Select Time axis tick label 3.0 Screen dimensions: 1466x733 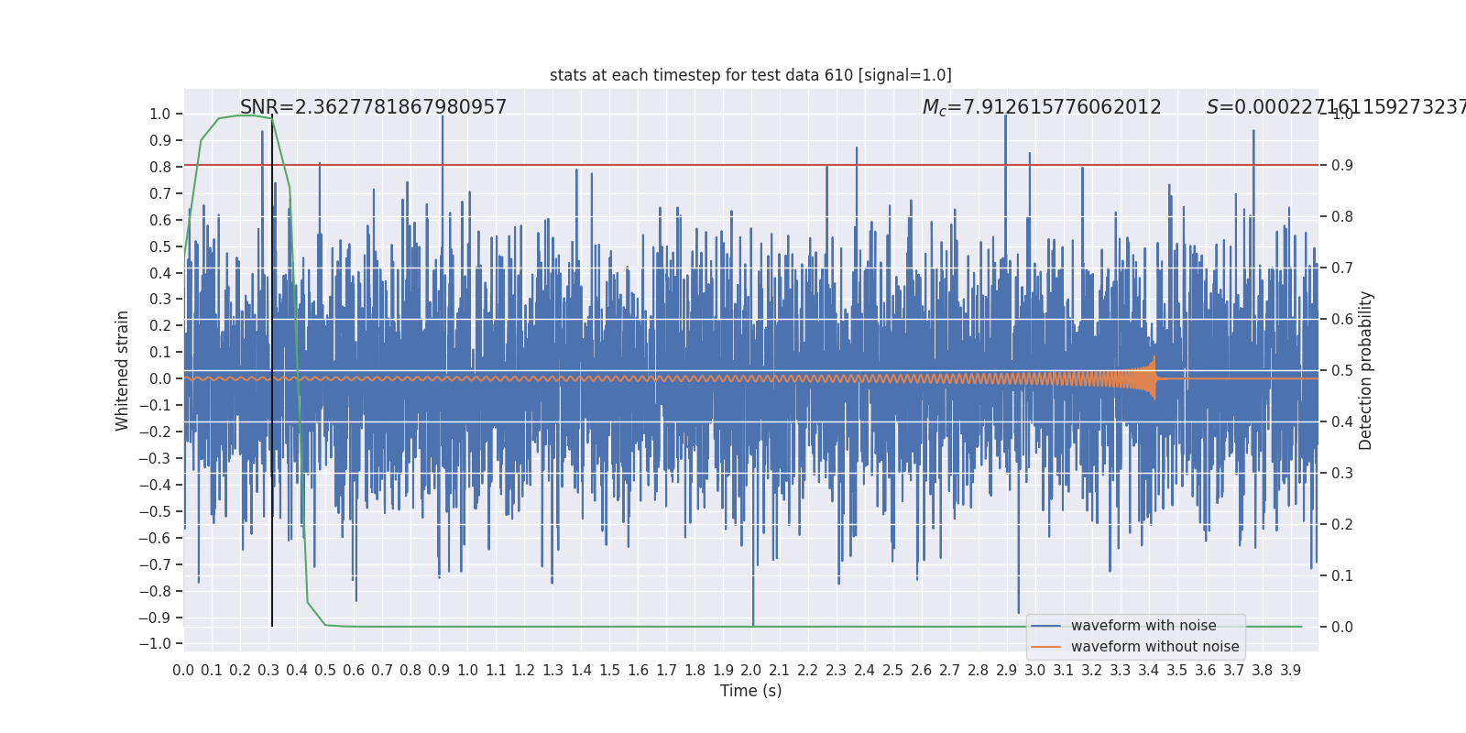coord(1035,671)
